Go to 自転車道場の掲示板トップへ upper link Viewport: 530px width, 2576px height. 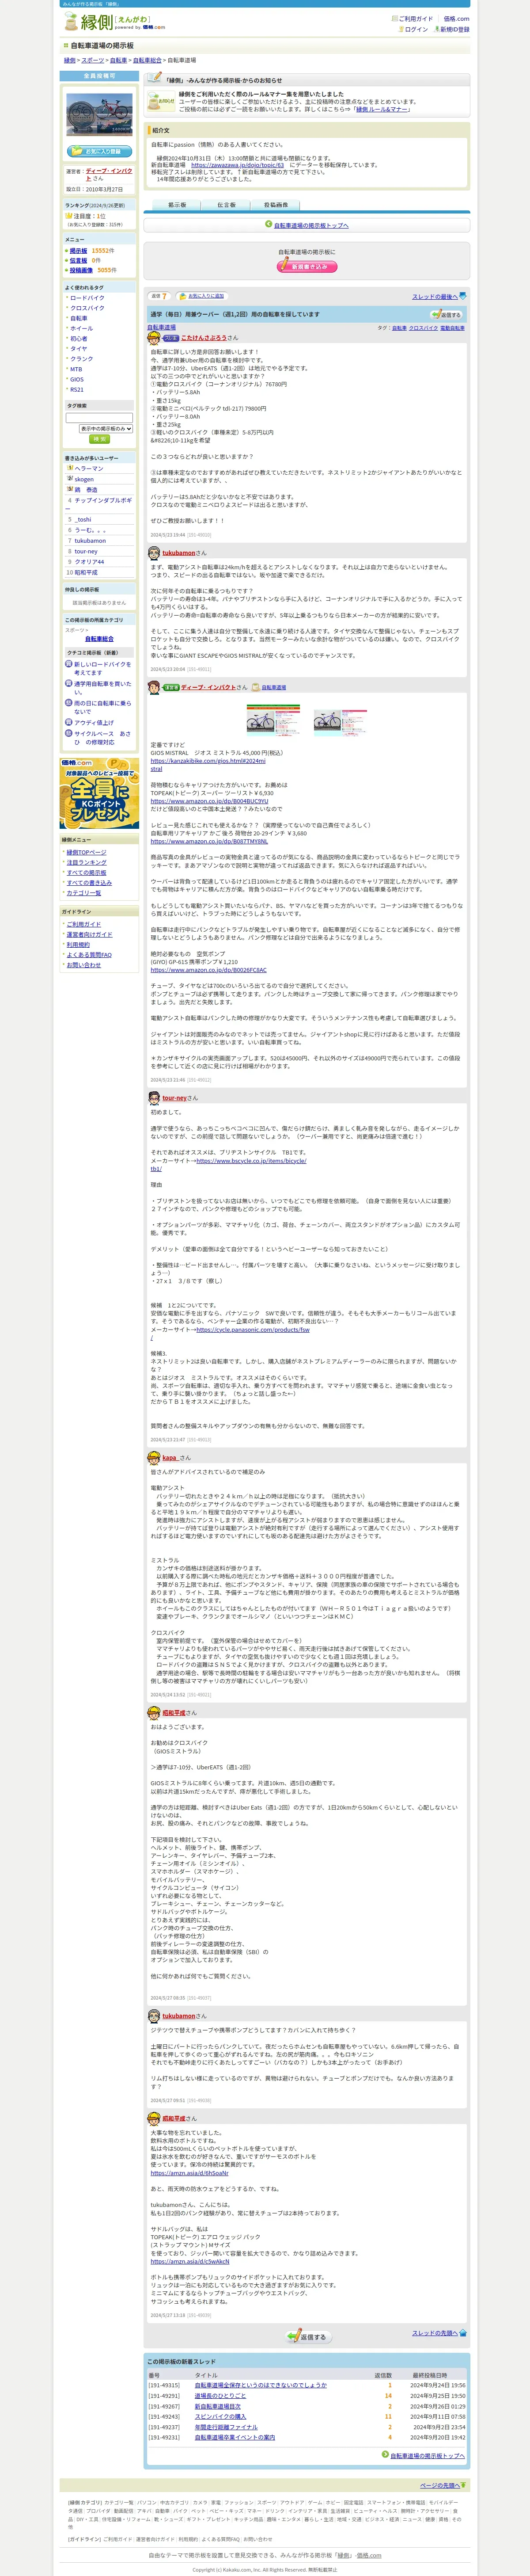tap(311, 226)
